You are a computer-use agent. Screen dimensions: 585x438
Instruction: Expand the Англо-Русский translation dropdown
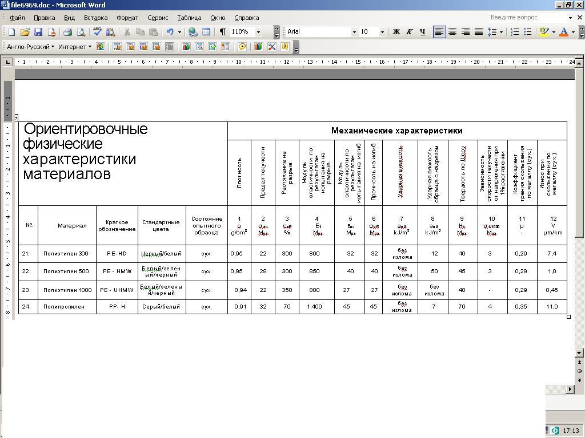[53, 47]
